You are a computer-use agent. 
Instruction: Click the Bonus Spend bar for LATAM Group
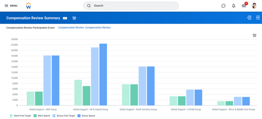click(198, 97)
